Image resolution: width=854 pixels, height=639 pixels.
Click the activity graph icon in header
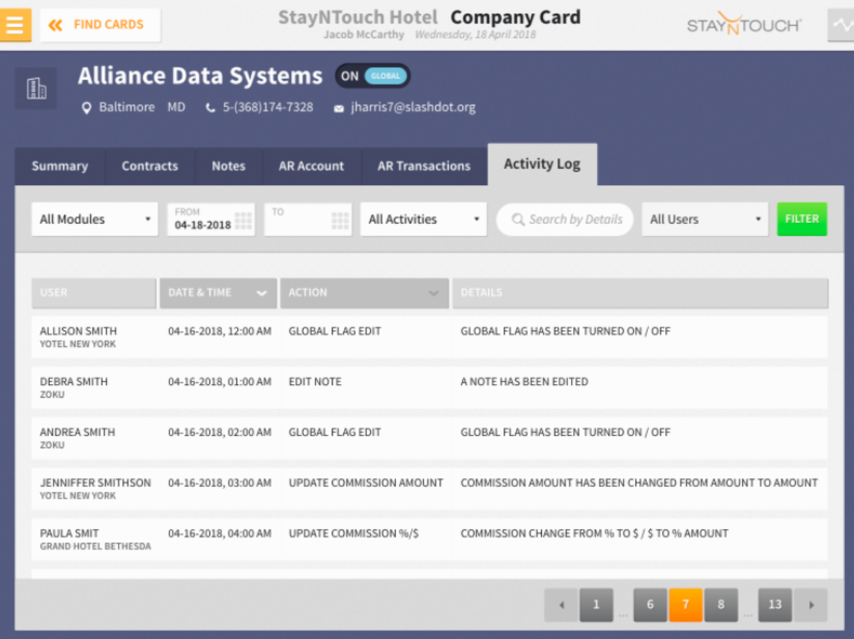click(841, 25)
